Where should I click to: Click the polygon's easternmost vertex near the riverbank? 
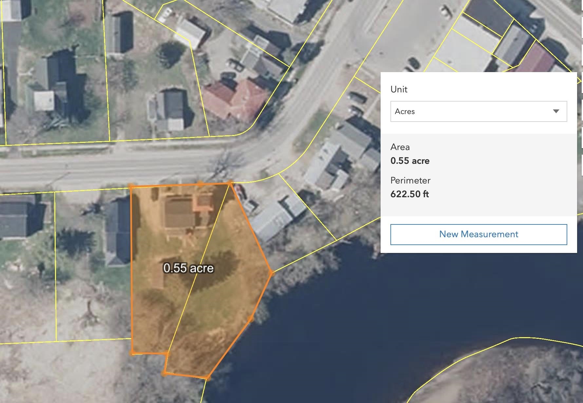click(271, 273)
